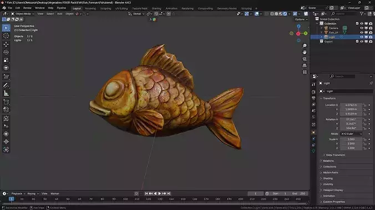Jump to the timeline end frame
The width and height of the screenshot is (375, 210).
tap(169, 193)
